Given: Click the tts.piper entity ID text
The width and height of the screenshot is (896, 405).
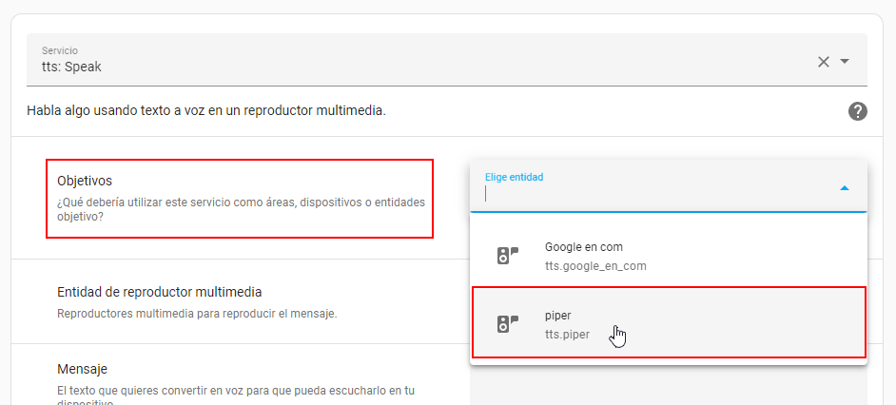Looking at the screenshot, I should point(567,335).
